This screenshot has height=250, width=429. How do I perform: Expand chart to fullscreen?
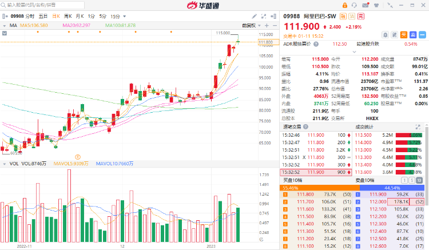click(264, 17)
